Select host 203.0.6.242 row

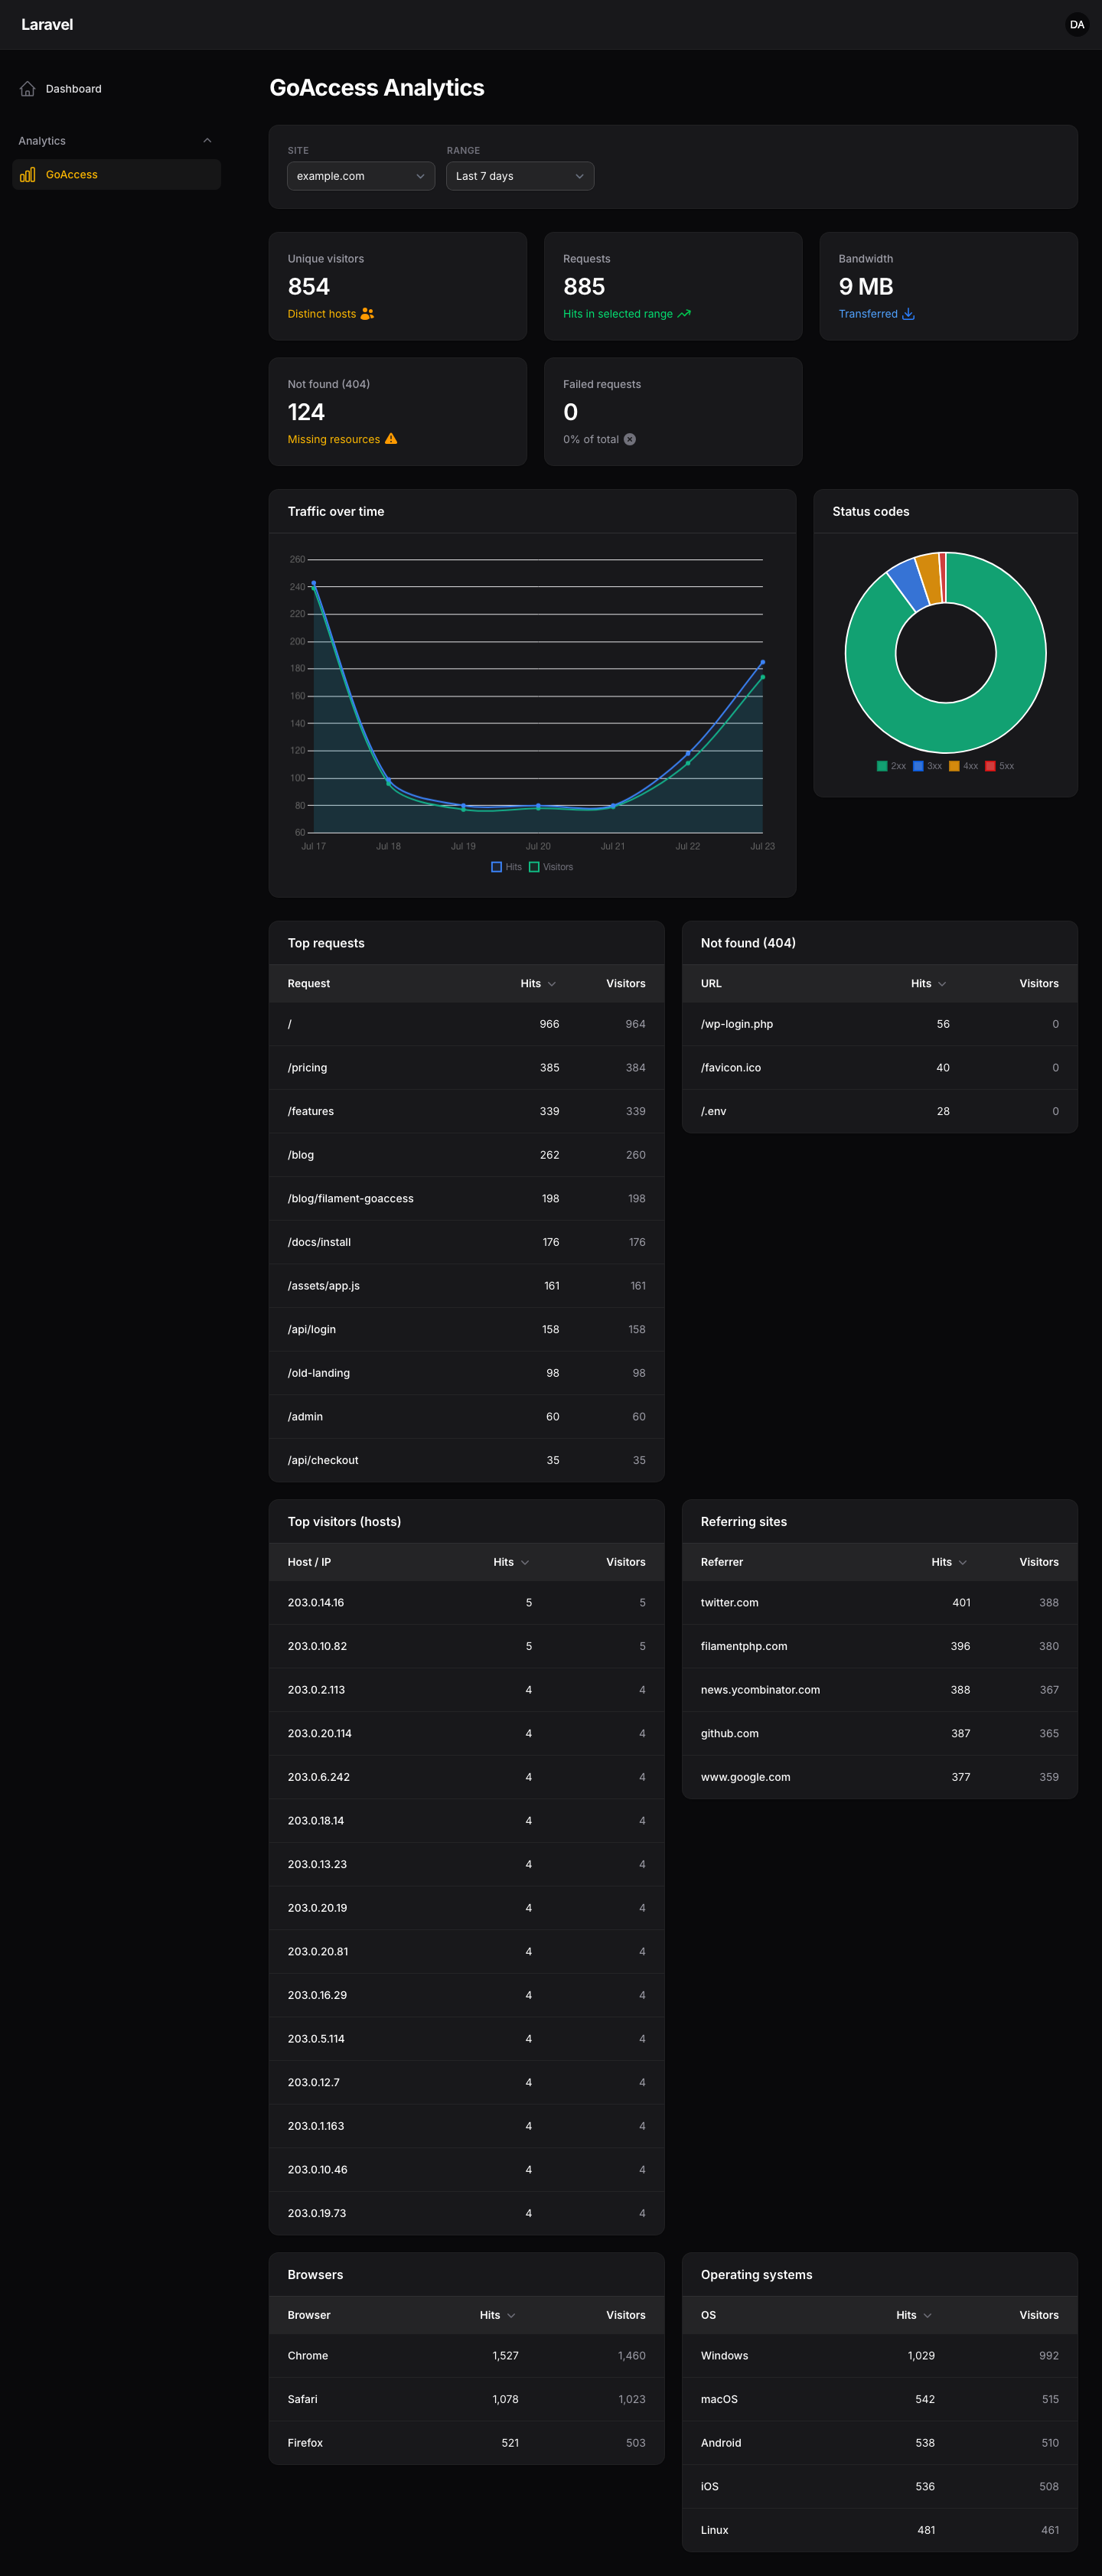click(x=467, y=1777)
